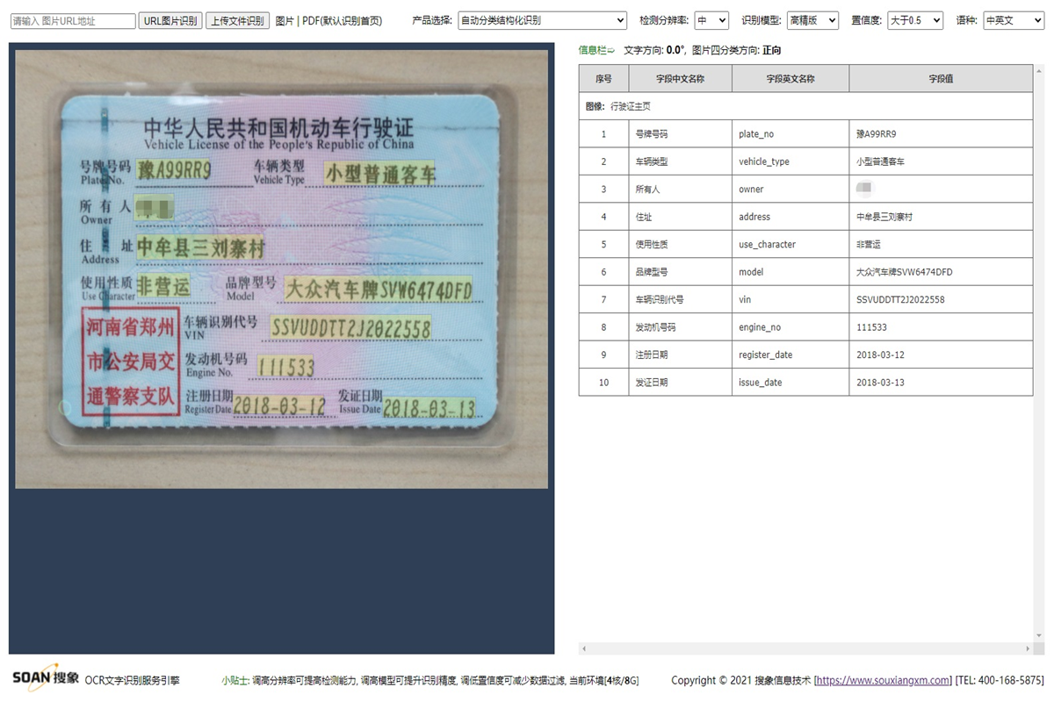Select the vin field value cell
1054x702 pixels.
pyautogui.click(x=900, y=300)
